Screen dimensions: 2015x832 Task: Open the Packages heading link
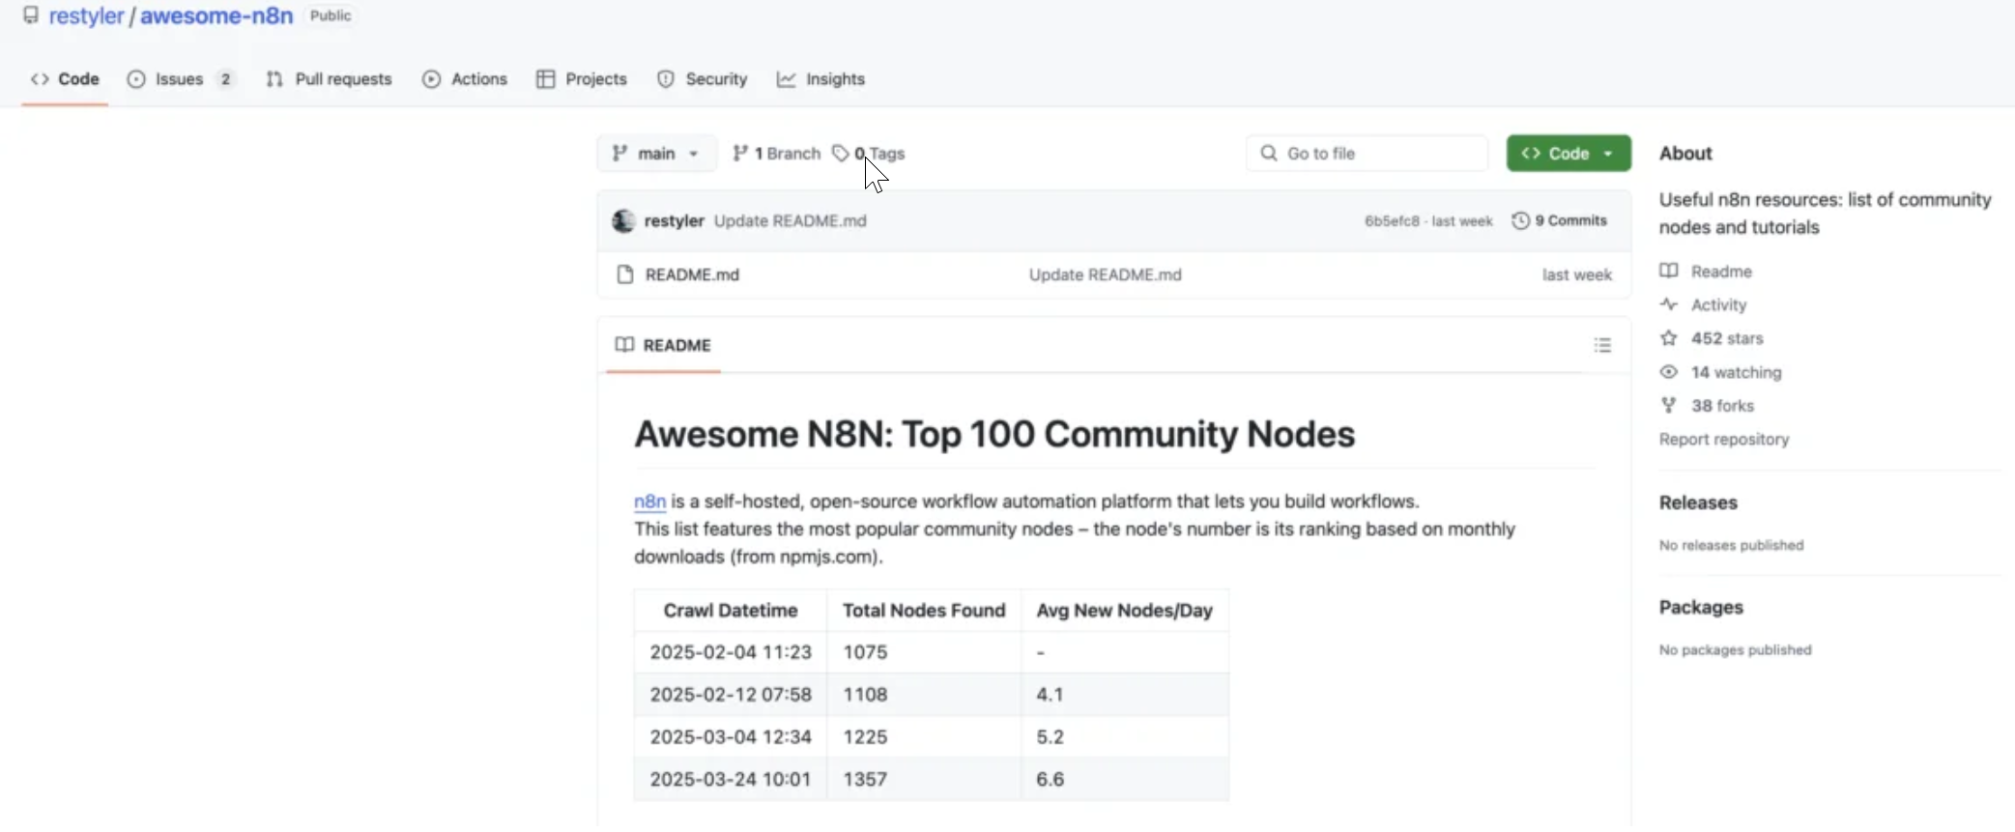pos(1701,608)
